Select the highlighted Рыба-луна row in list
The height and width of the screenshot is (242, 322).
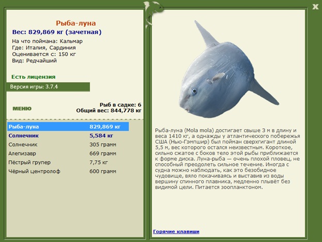click(67, 126)
